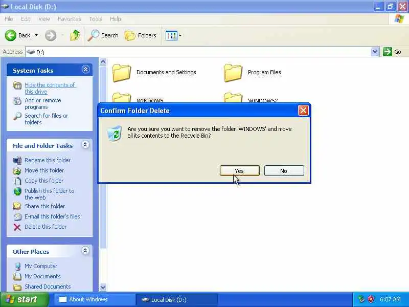
Task: Open the Tools menu
Action: [96, 19]
